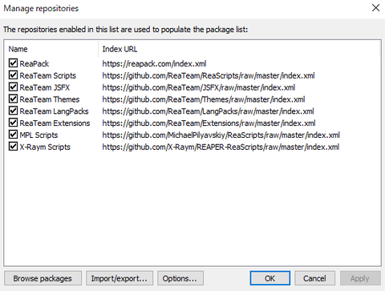The width and height of the screenshot is (385, 291).
Task: Click the X-Raym/REAPER-ReaScripts index URL
Action: [221, 147]
